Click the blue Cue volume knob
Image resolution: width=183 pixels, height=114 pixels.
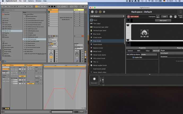coord(77,60)
